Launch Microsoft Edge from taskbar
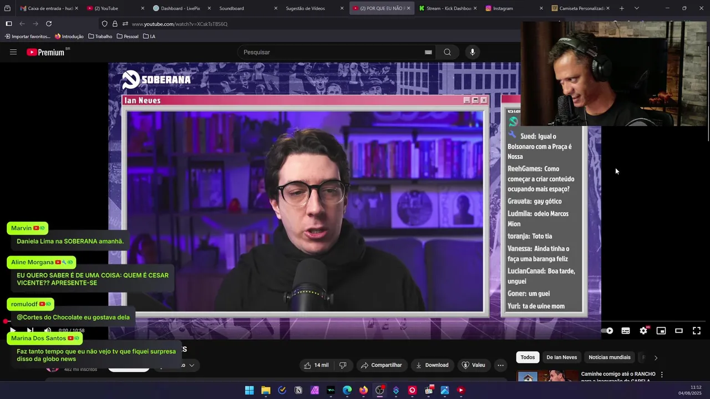This screenshot has width=710, height=399. pyautogui.click(x=347, y=390)
